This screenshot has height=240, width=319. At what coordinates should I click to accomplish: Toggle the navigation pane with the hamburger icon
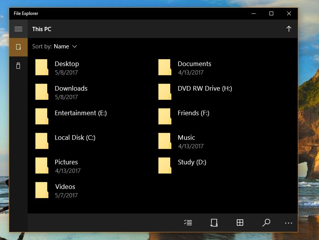pos(18,29)
